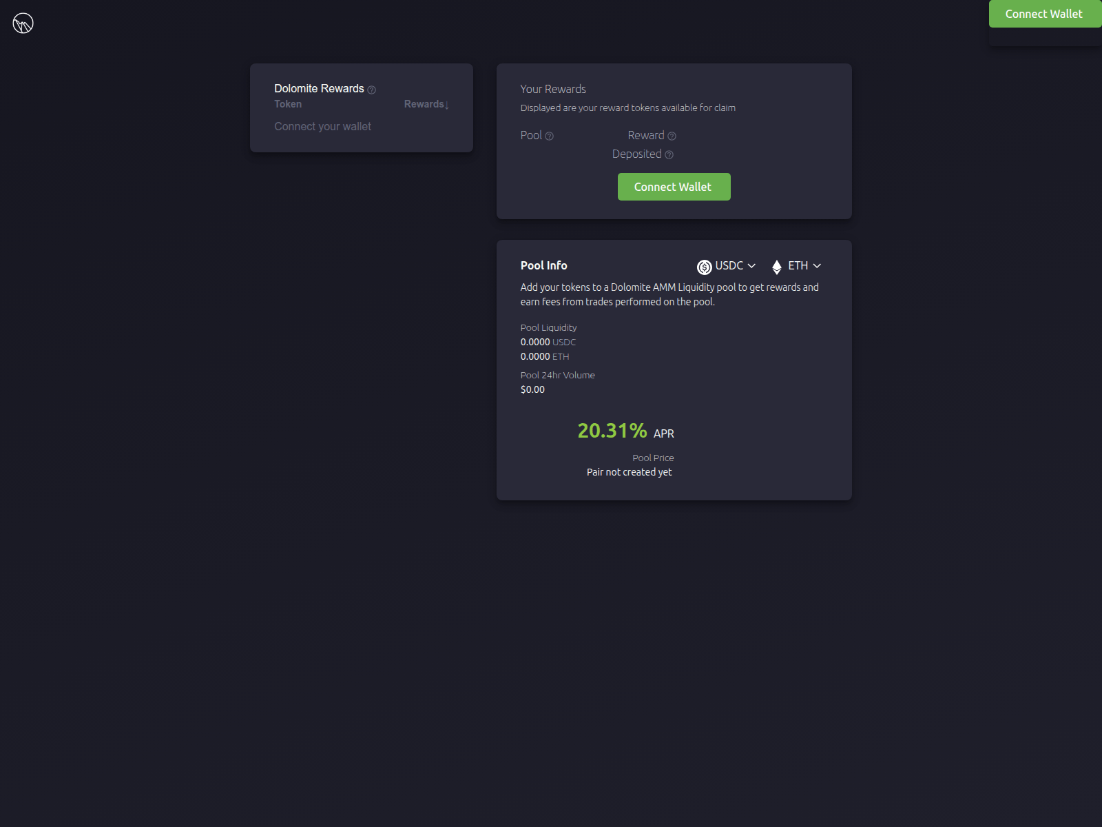Image resolution: width=1102 pixels, height=827 pixels.
Task: Click the 0.0000 ETH liquidity value
Action: coord(544,356)
